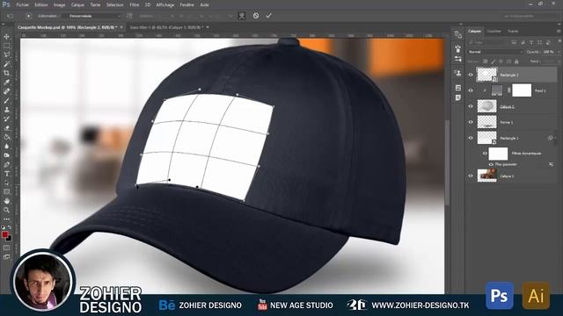Click the black background color swatch

click(x=9, y=239)
